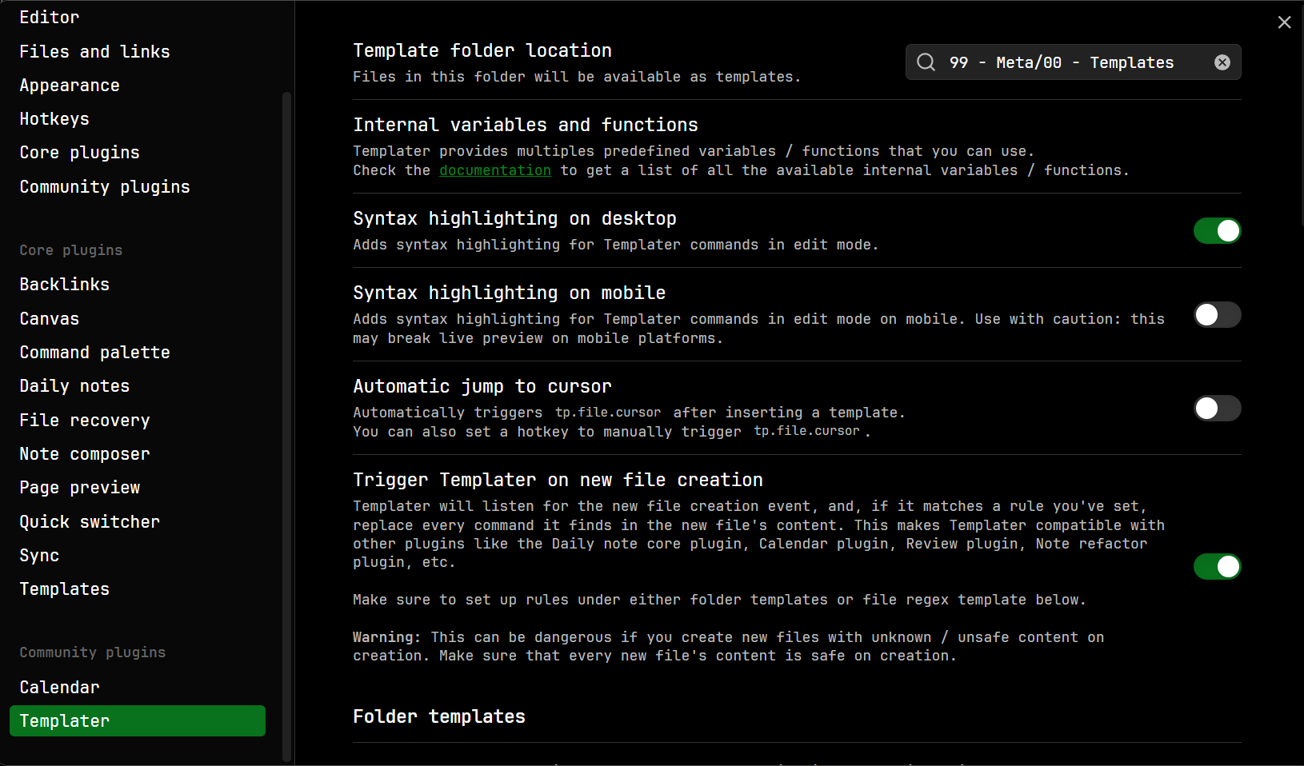Open Core plugins settings section
The width and height of the screenshot is (1304, 766).
pos(79,153)
